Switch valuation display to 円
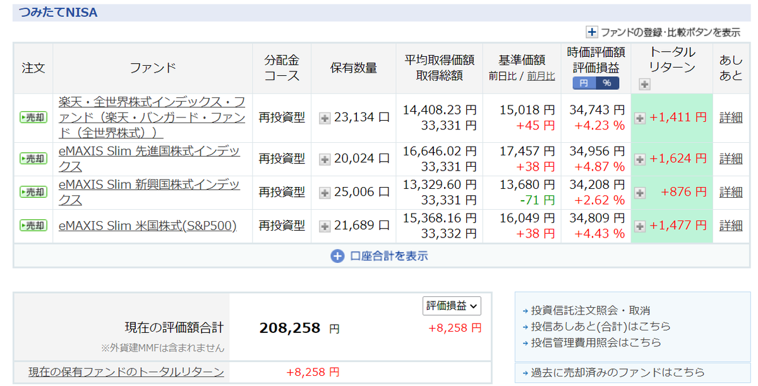 coord(584,83)
